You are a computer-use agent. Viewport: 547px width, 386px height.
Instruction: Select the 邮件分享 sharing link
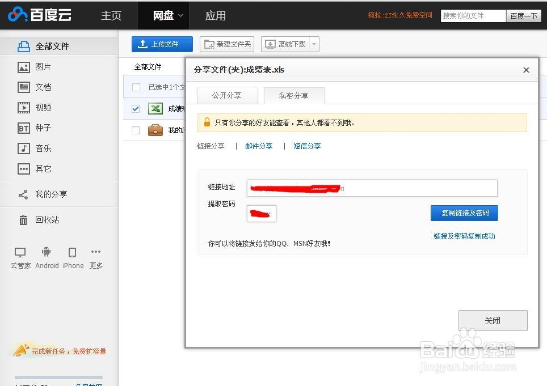tap(259, 146)
